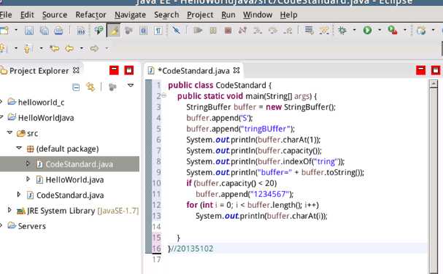Toggle Mark Occurrences highlighter button

[114, 30]
